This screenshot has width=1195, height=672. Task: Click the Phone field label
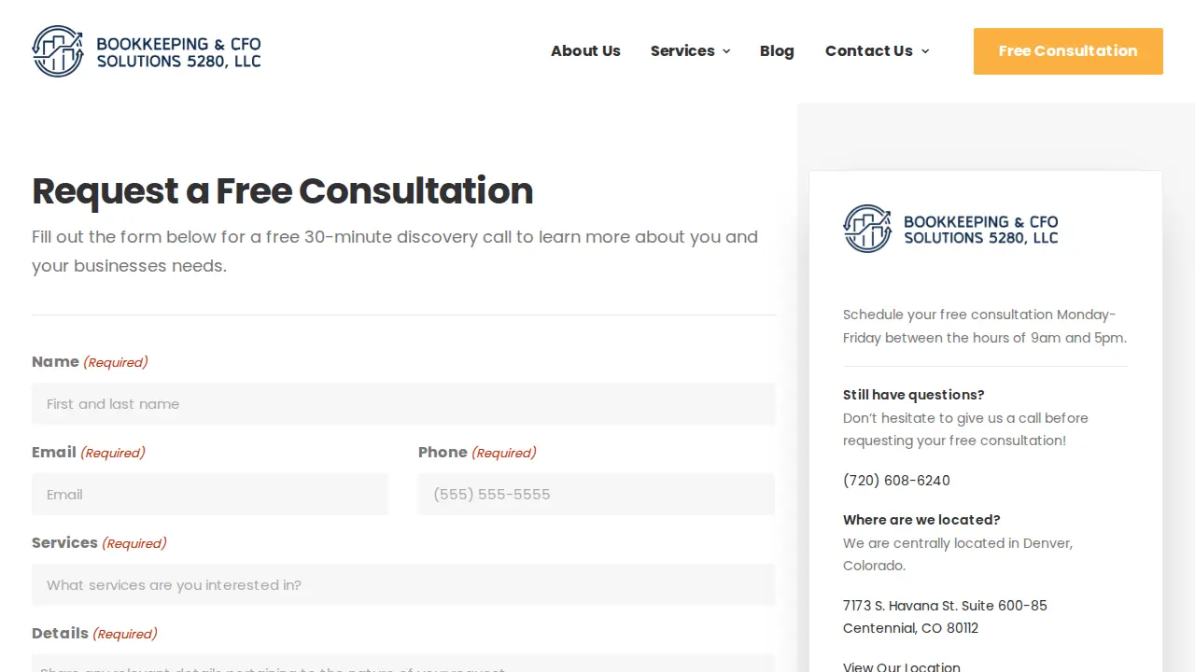(x=443, y=453)
